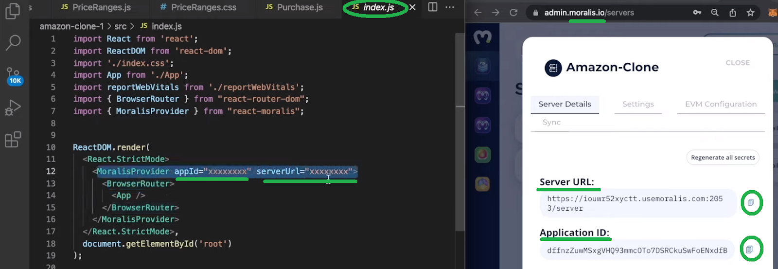Switch to the PriceRanges.css tab
The image size is (778, 269).
198,7
